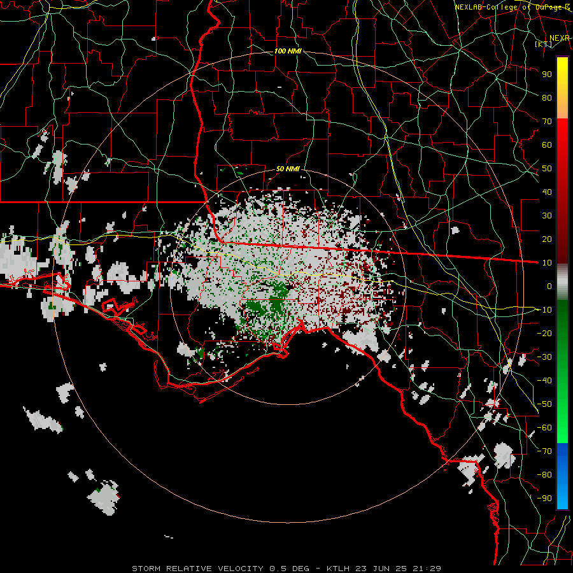Pick the gray zero-velocity band of the color bar
This screenshot has width=573, height=573.
click(562, 281)
